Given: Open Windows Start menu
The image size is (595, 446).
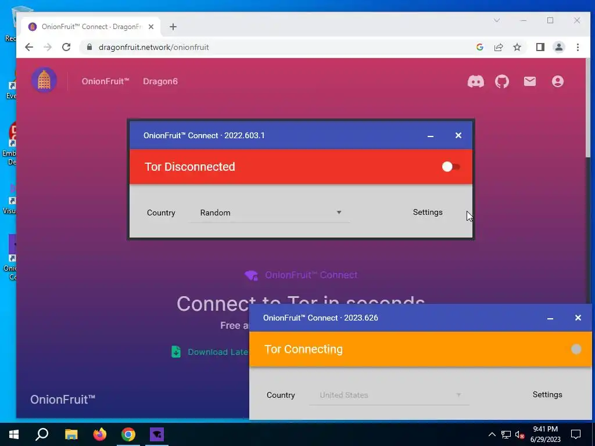Looking at the screenshot, I should coord(14,434).
